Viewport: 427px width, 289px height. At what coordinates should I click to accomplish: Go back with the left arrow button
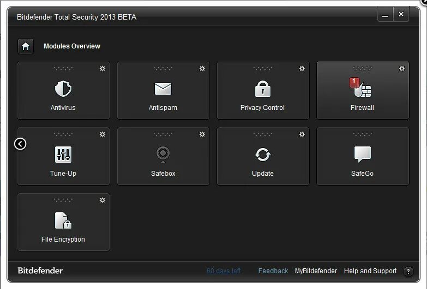point(20,144)
